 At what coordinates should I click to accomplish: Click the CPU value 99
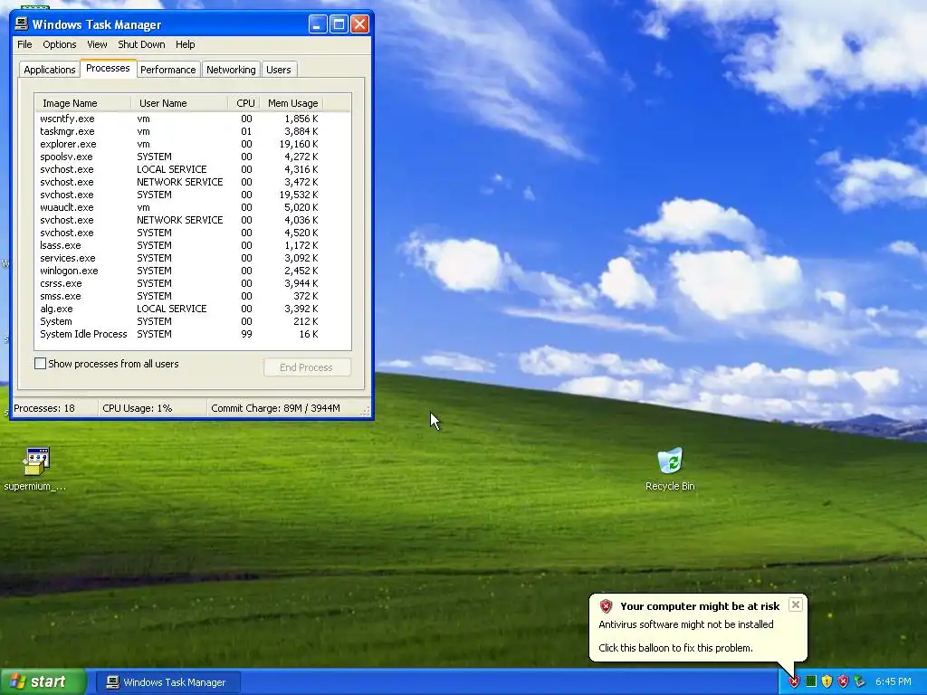coord(246,334)
